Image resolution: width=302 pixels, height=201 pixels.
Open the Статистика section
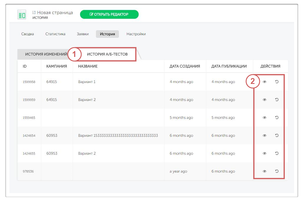pos(55,34)
